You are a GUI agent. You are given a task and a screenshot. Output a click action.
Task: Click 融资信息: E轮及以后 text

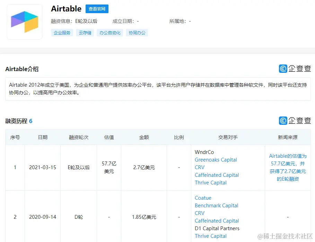tap(74, 21)
